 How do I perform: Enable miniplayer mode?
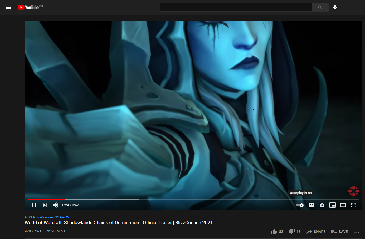pos(333,205)
